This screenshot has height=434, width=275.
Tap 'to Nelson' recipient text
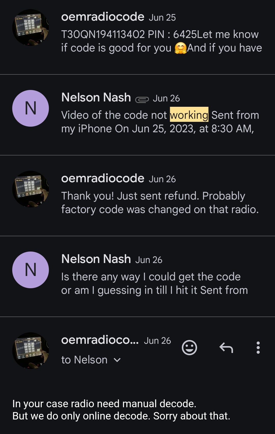[84, 360]
